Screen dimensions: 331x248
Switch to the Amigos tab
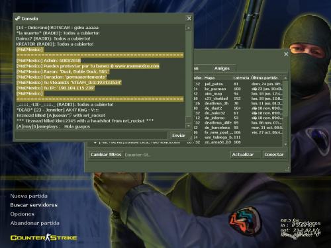click(222, 68)
